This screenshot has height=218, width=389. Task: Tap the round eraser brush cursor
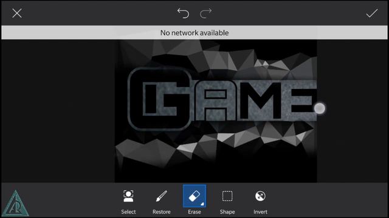[320, 108]
